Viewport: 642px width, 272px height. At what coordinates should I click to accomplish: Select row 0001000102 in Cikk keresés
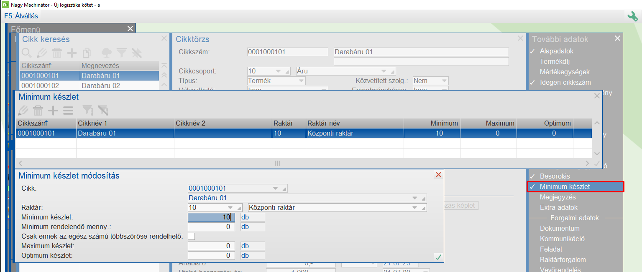[x=90, y=86]
